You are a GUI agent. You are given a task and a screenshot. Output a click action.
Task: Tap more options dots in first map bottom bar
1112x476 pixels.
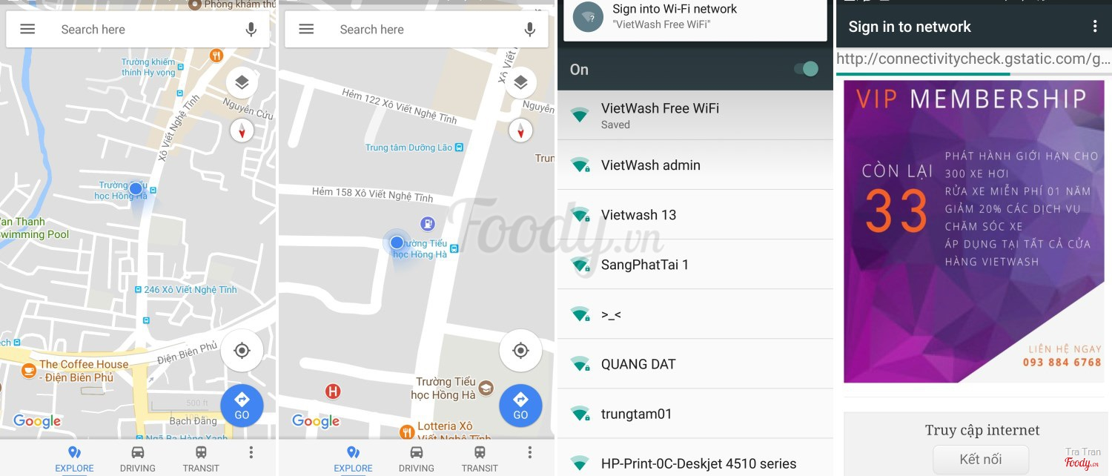(x=251, y=452)
